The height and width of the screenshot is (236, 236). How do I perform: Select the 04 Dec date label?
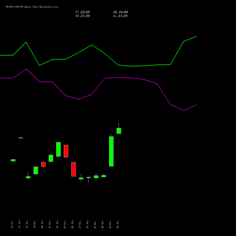[118, 225]
